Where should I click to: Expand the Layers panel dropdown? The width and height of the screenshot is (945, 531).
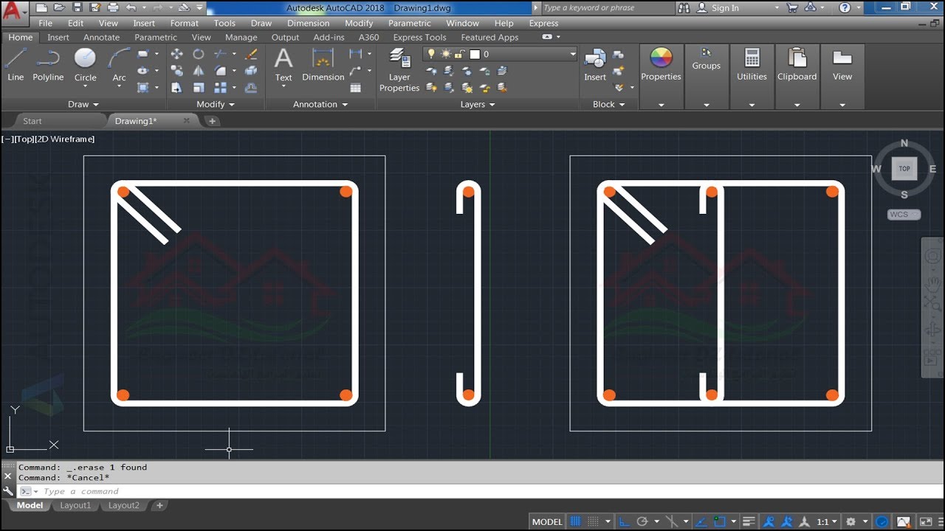tap(478, 105)
